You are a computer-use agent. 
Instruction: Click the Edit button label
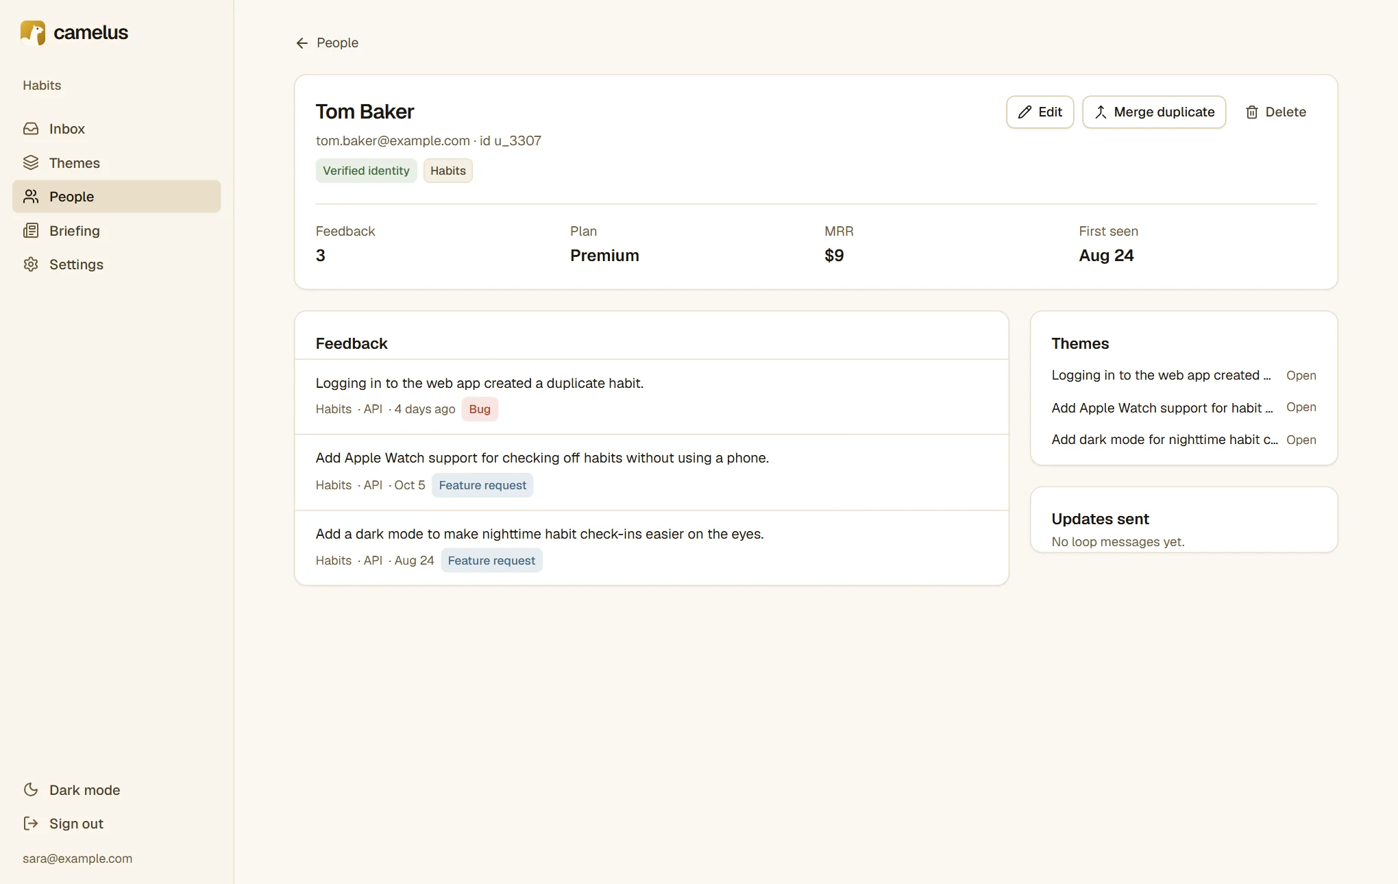coord(1050,112)
